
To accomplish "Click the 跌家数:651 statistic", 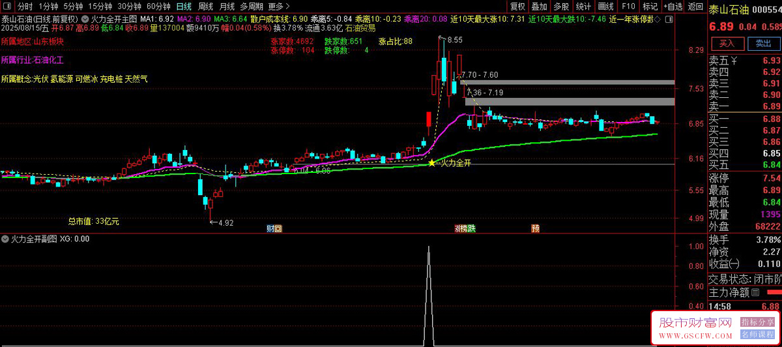I will click(343, 41).
